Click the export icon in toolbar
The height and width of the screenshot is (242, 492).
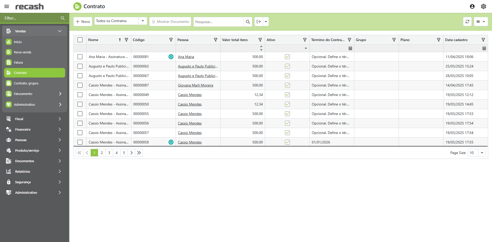[258, 22]
